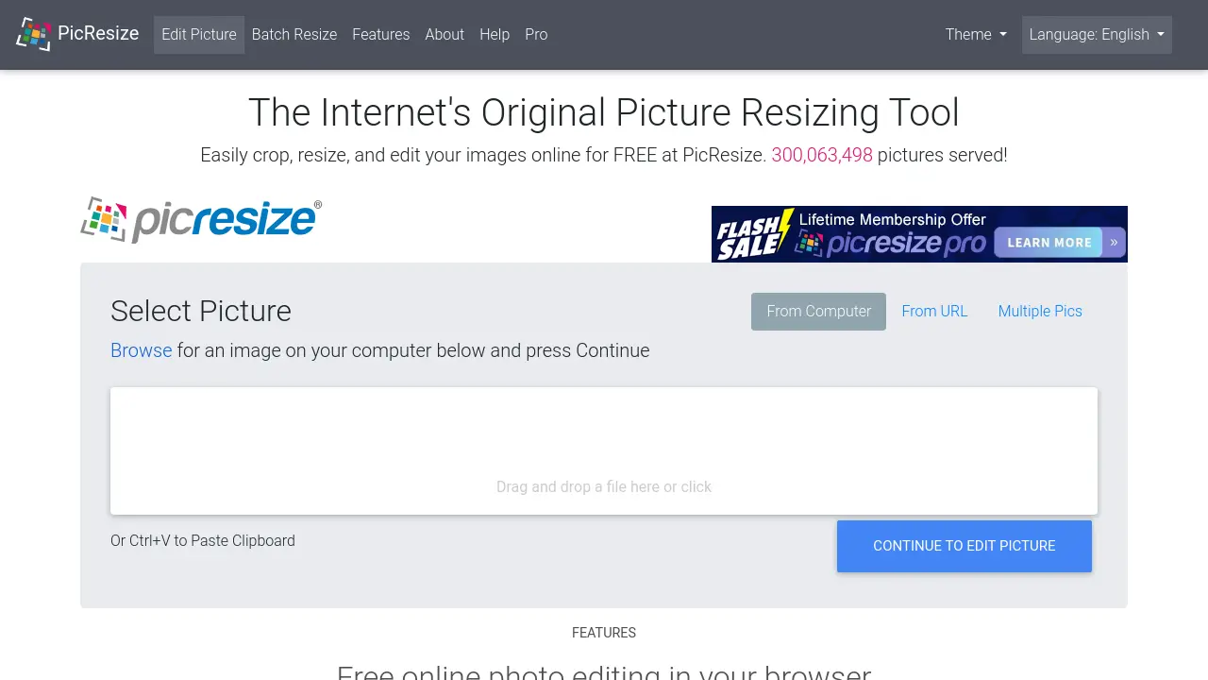Open the Theme dropdown

click(x=976, y=34)
